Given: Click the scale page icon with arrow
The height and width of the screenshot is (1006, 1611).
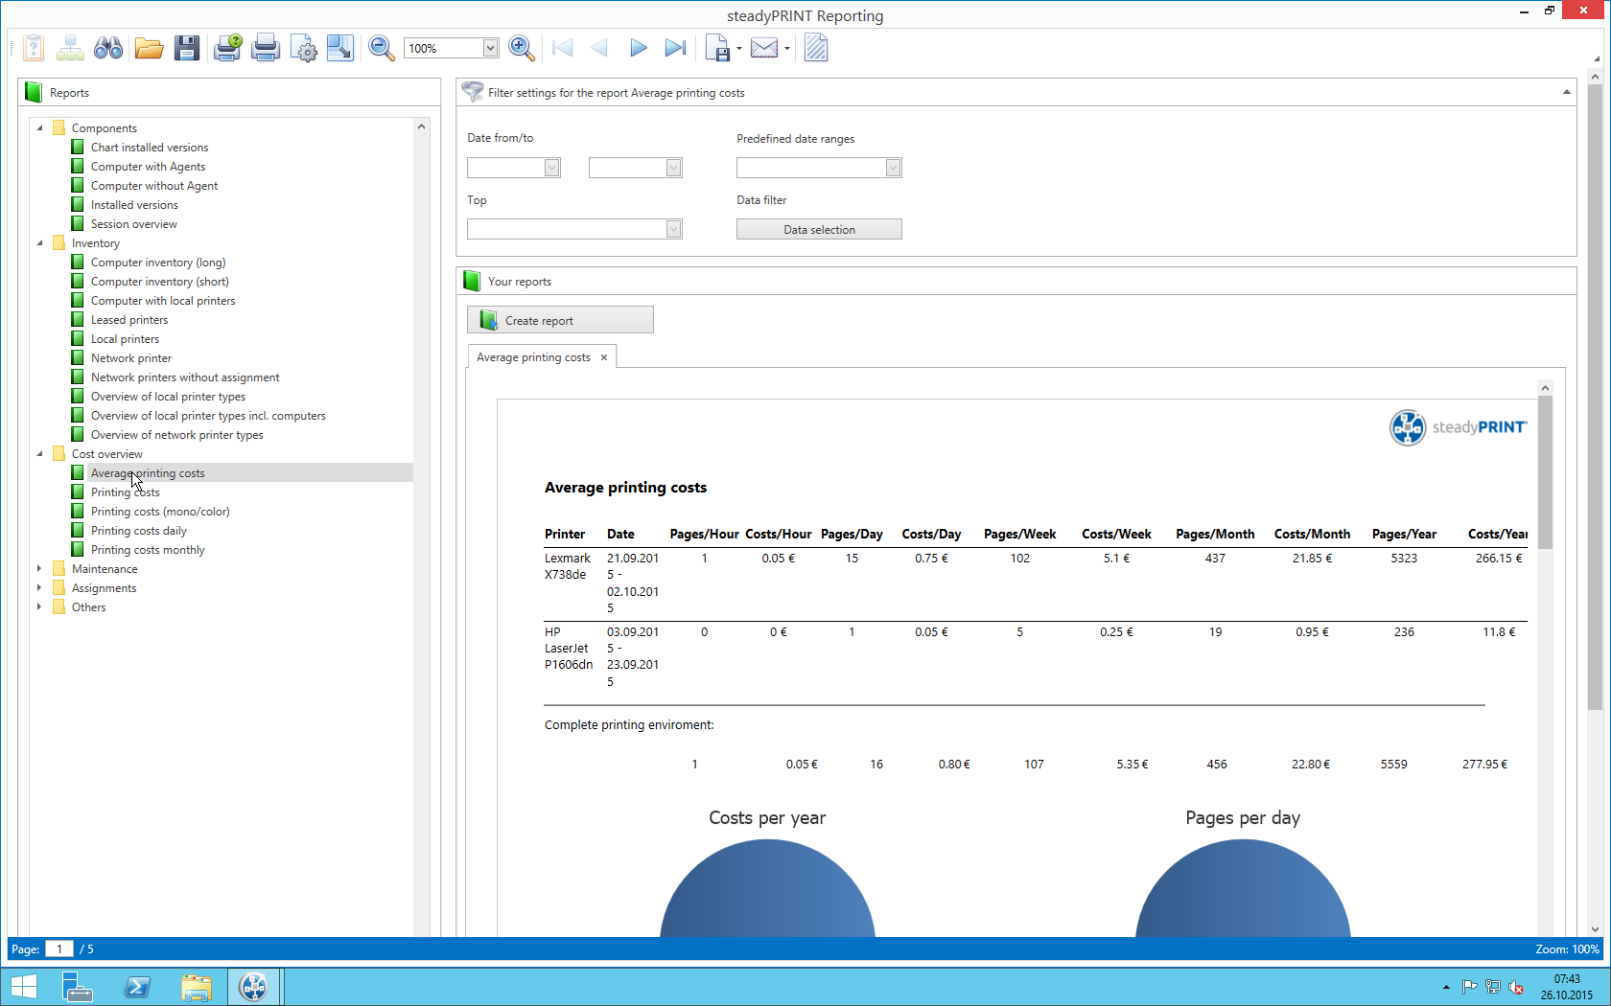Looking at the screenshot, I should pyautogui.click(x=340, y=48).
